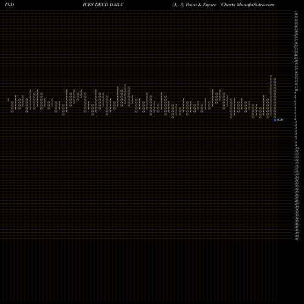Image resolution: width=304 pixels, height=304 pixels.
Task: Click the 0.00 price value label
Action: 280,120
